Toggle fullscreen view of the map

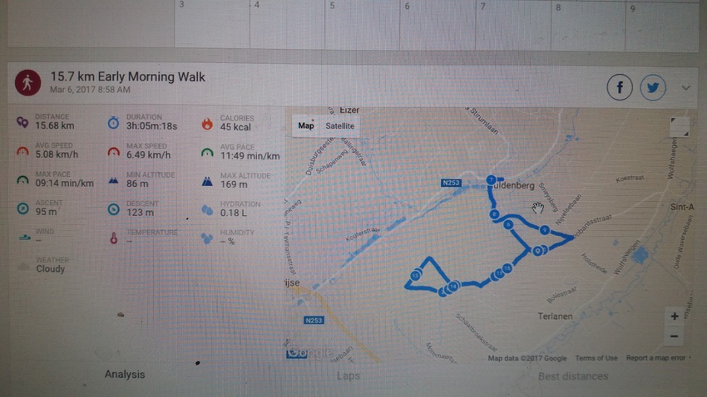tap(679, 126)
